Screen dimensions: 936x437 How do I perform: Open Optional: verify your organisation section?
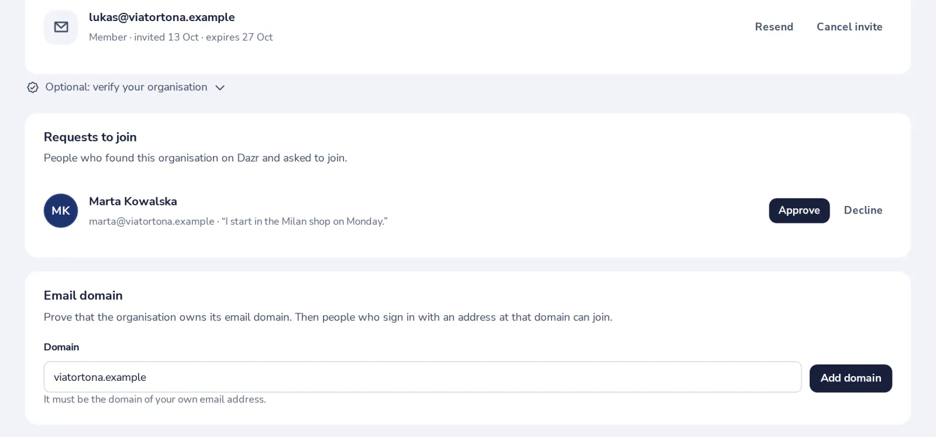pyautogui.click(x=126, y=87)
